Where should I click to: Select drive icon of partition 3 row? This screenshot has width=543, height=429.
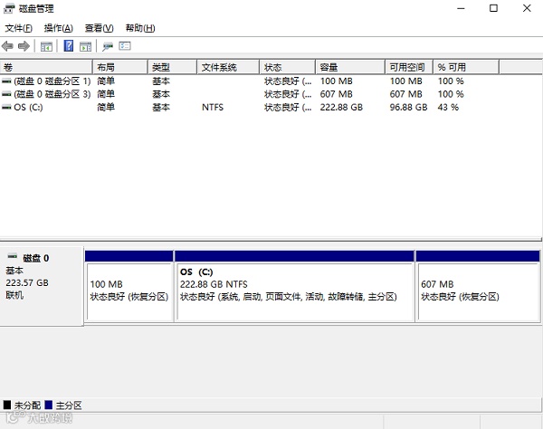[x=6, y=94]
